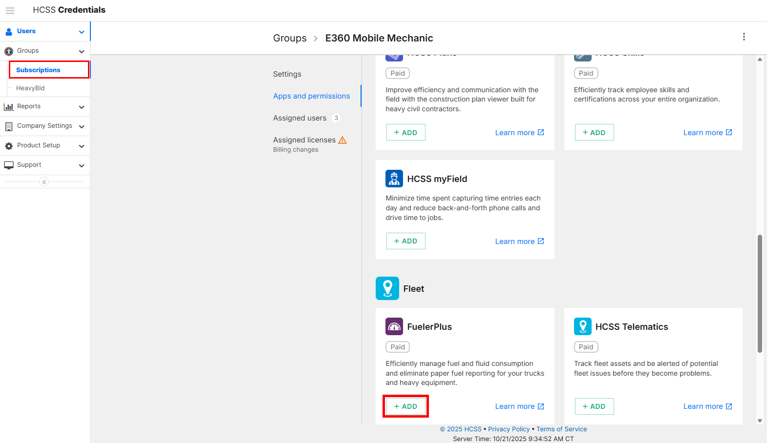Click external link icon on myField Learn more
Screen dimensions: 767x443
point(541,241)
